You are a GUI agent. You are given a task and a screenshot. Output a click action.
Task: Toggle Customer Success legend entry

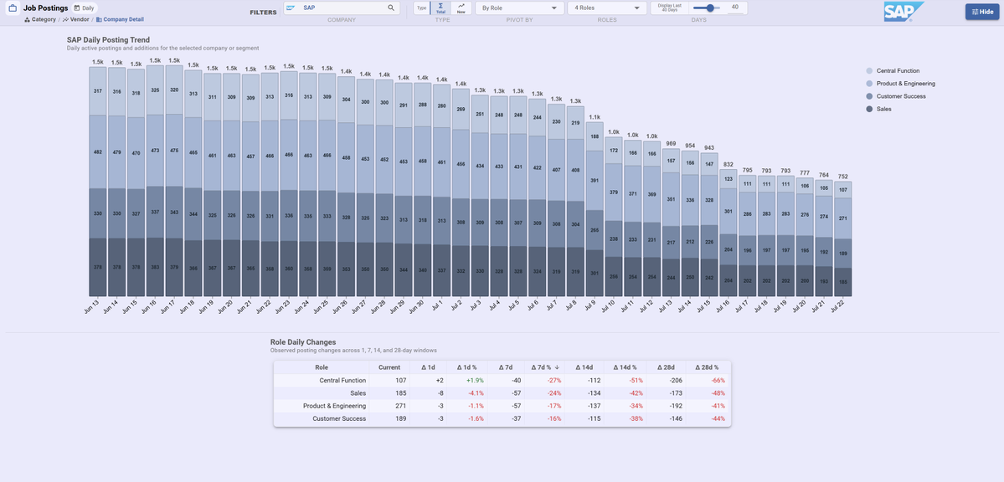[x=896, y=97]
